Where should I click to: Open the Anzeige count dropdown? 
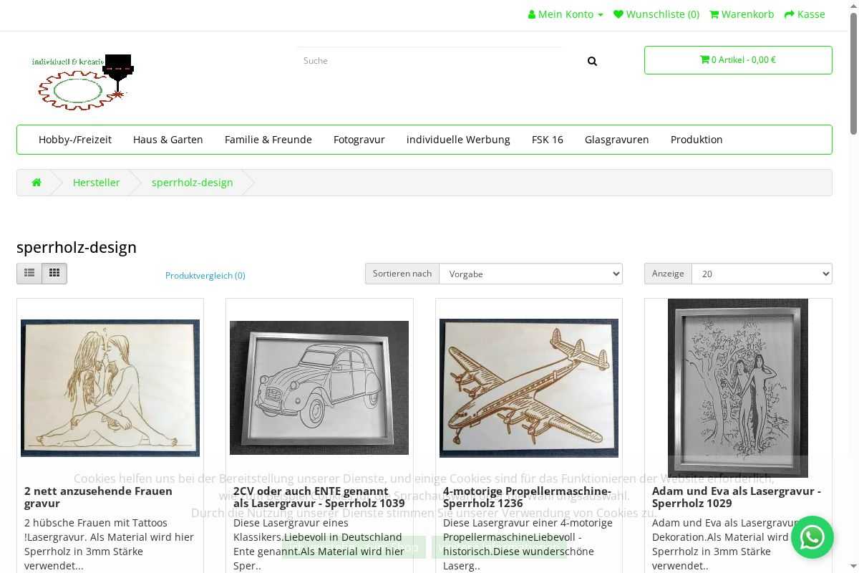[x=761, y=274]
